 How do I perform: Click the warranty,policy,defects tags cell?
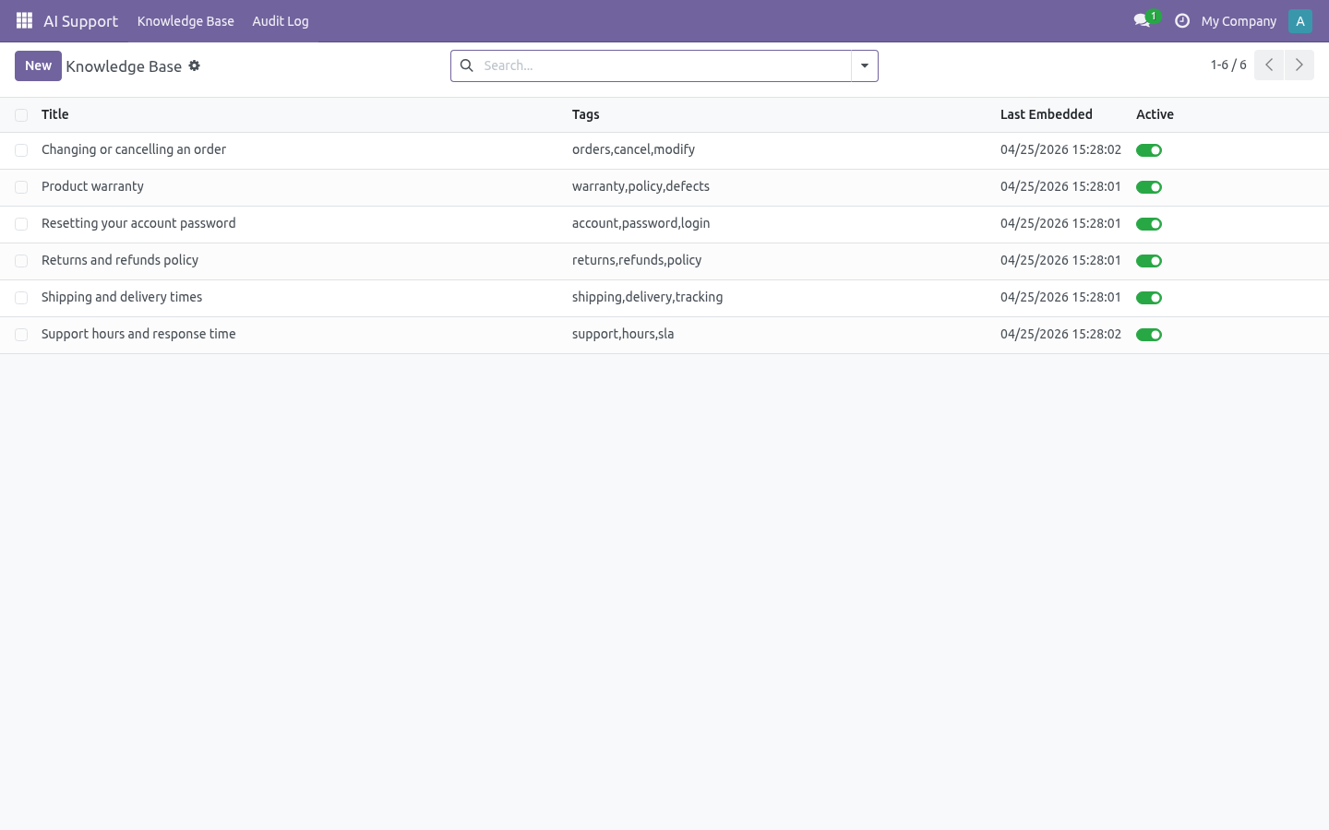coord(641,186)
